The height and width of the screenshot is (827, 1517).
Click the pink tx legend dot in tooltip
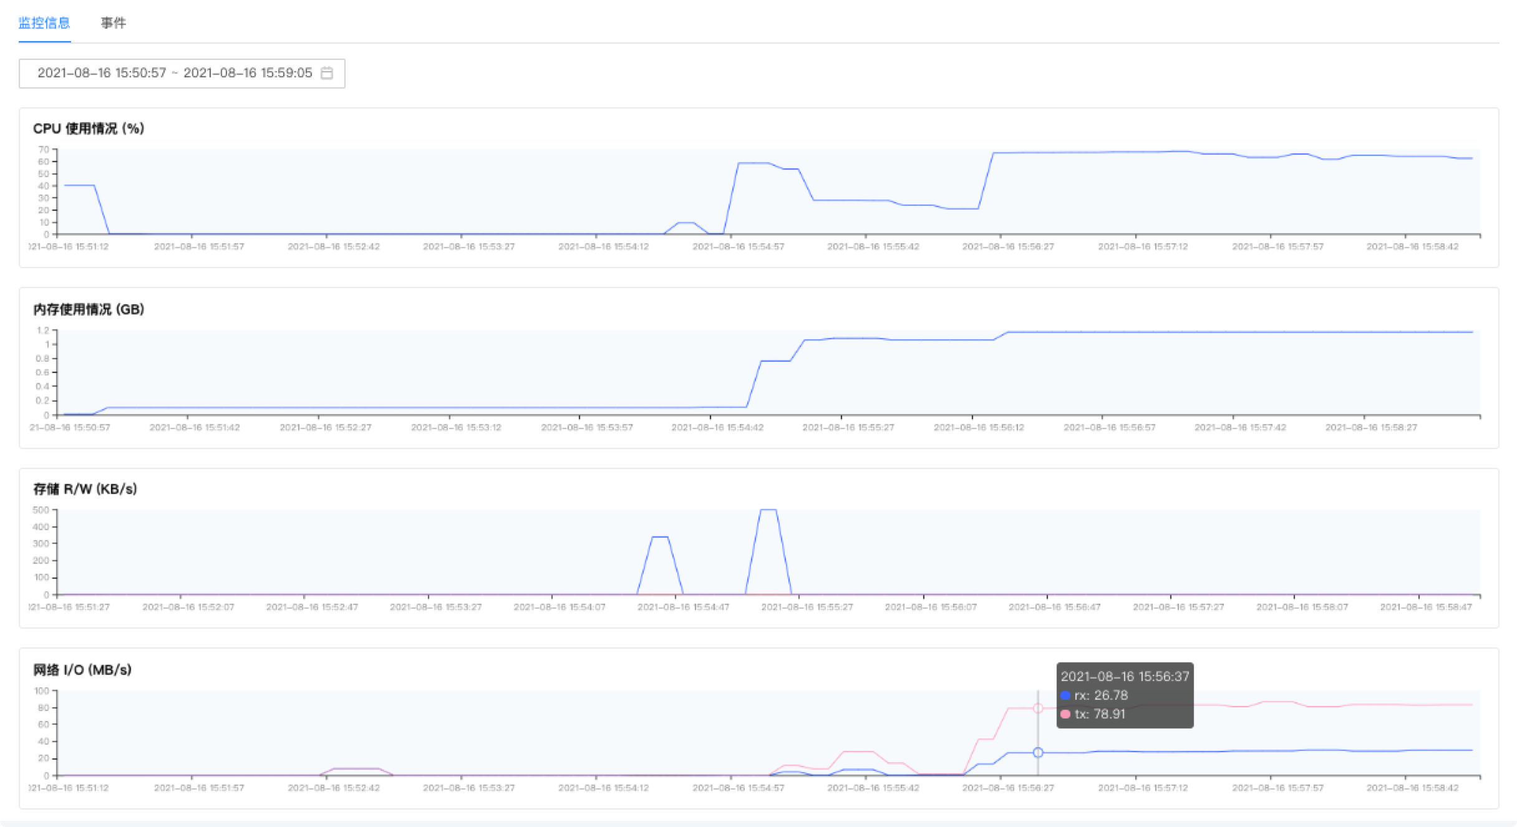pyautogui.click(x=1065, y=714)
